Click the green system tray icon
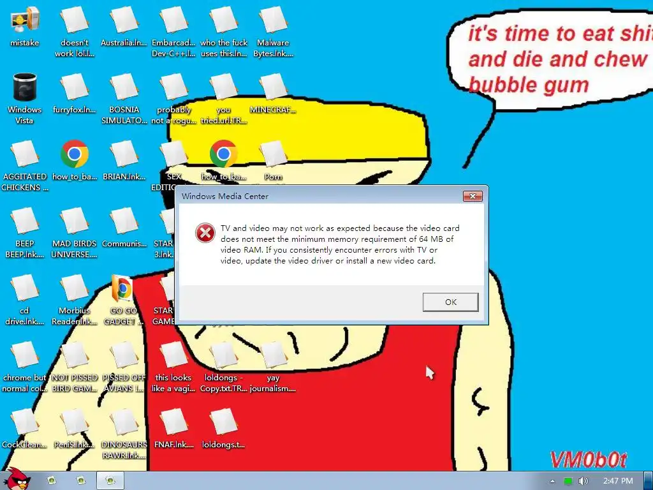 click(568, 481)
